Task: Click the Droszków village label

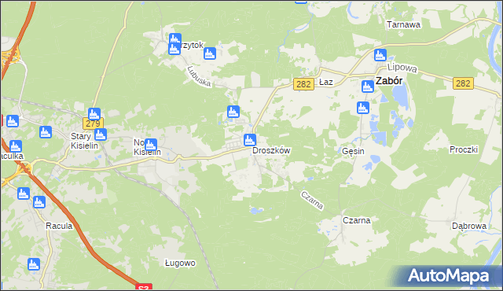Action: point(271,150)
